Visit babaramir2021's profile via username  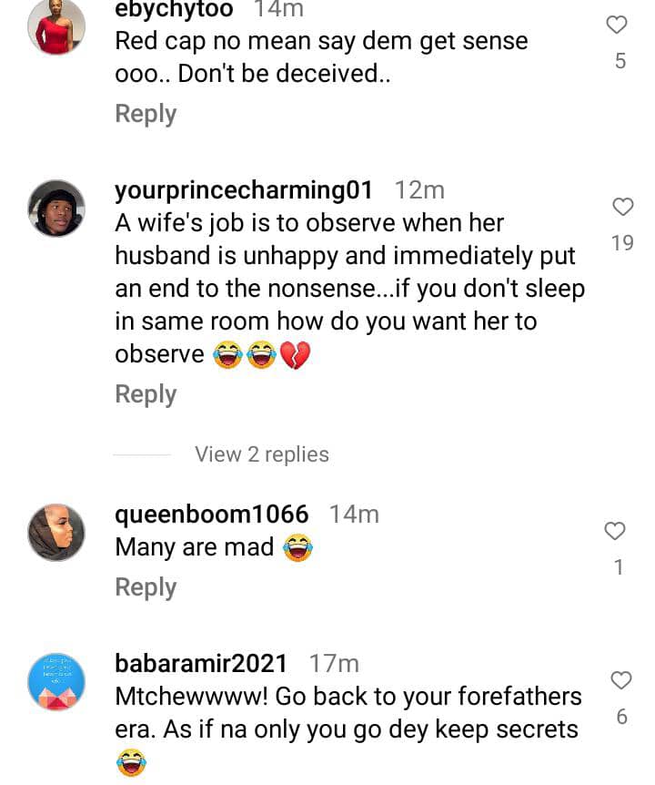tap(201, 664)
